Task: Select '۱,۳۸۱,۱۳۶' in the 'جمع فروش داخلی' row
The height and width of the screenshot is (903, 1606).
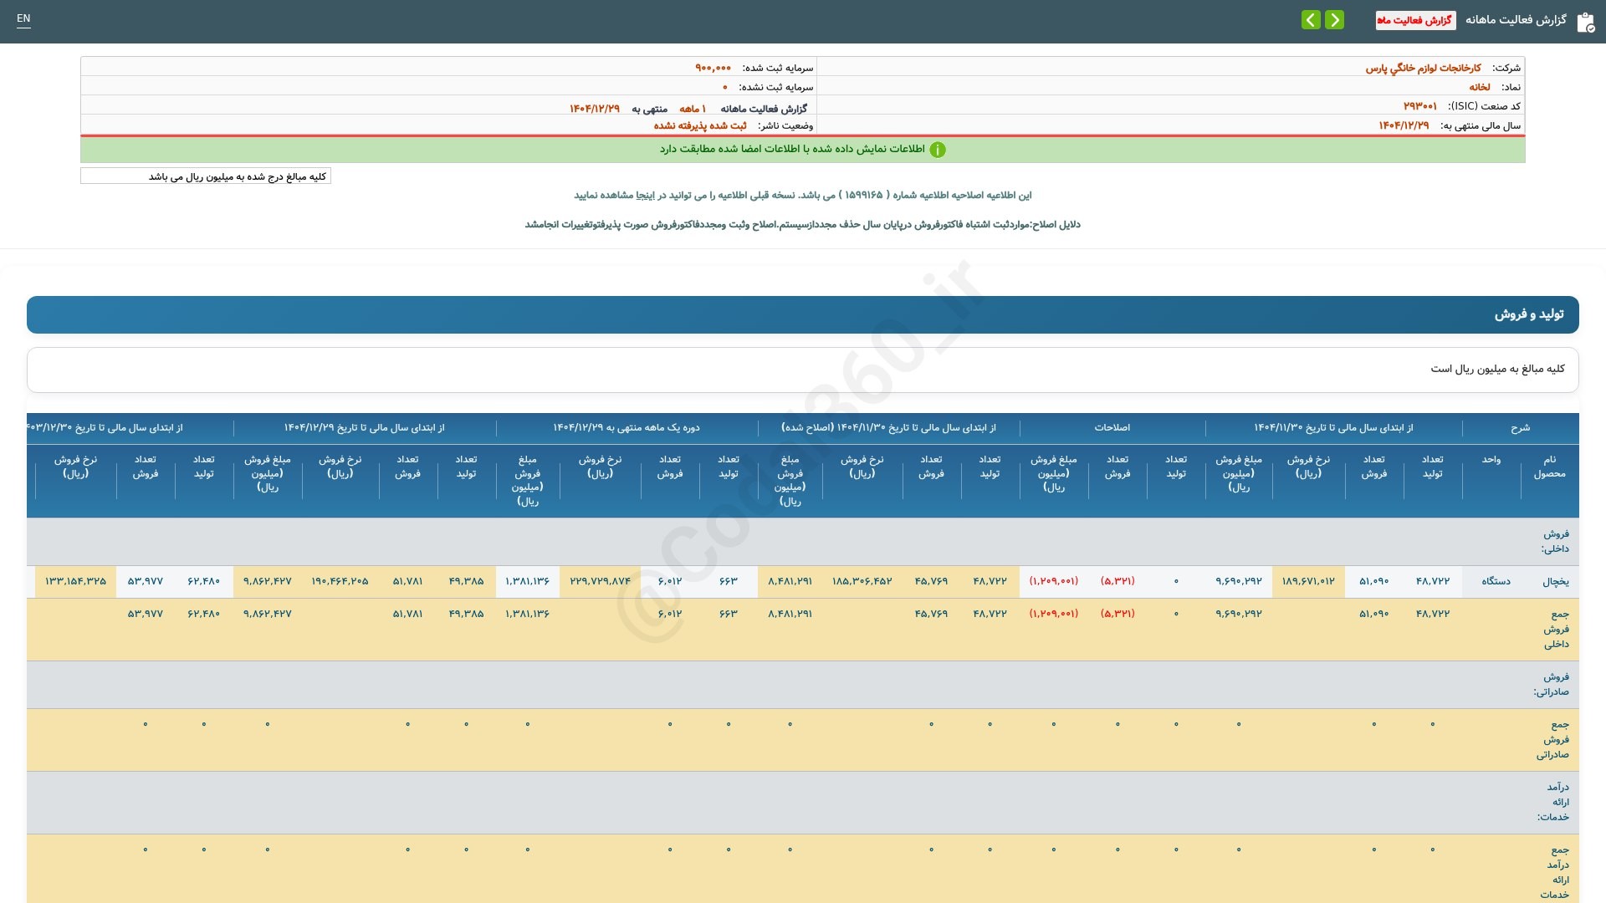Action: [527, 614]
